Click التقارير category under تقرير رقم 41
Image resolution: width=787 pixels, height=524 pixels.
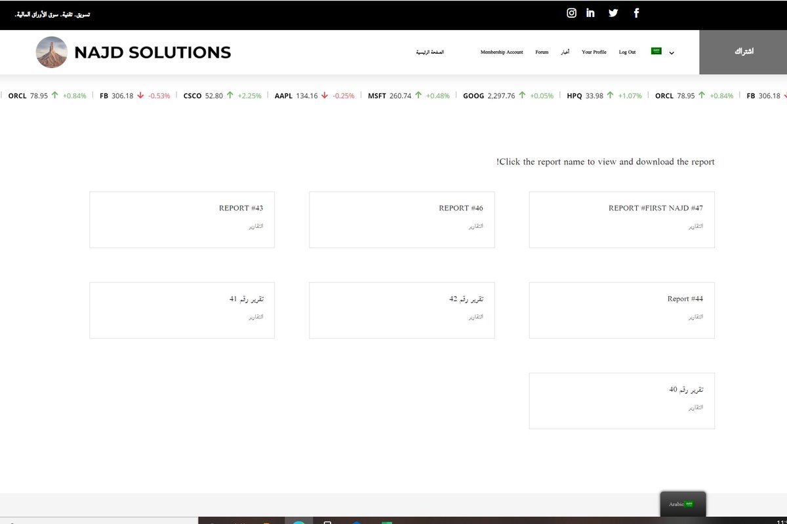click(x=255, y=317)
